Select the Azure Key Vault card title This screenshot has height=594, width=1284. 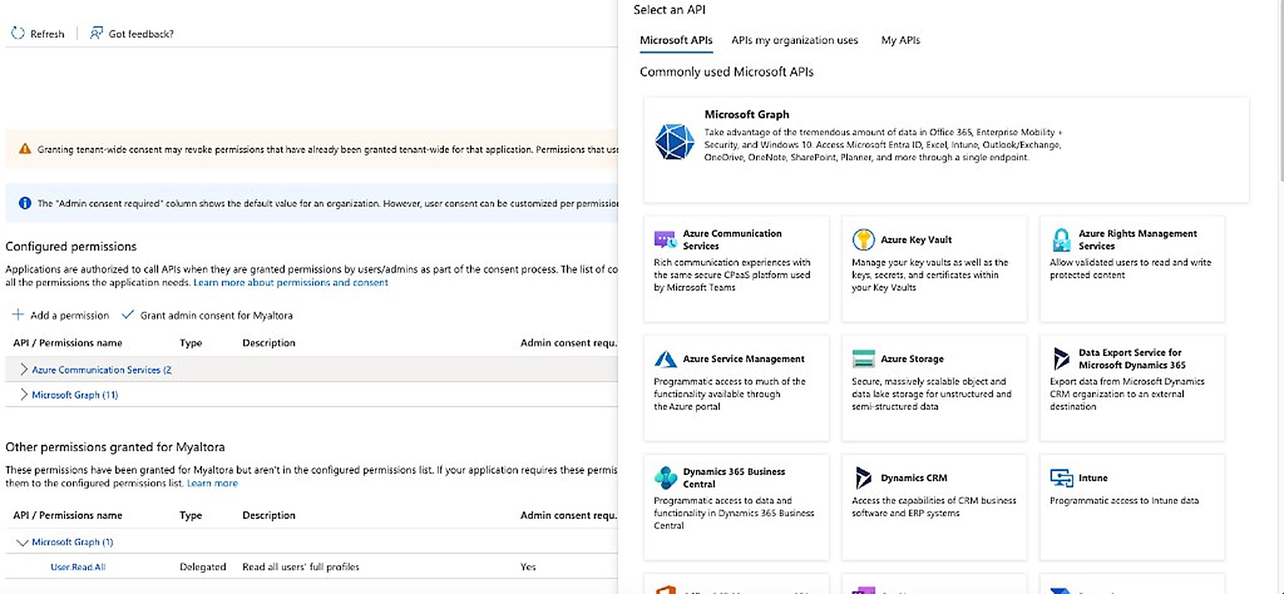coord(916,239)
